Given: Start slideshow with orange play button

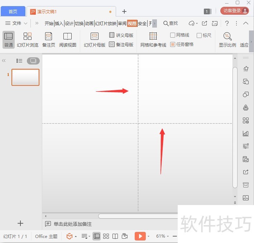Looking at the screenshot, I should click(140, 236).
